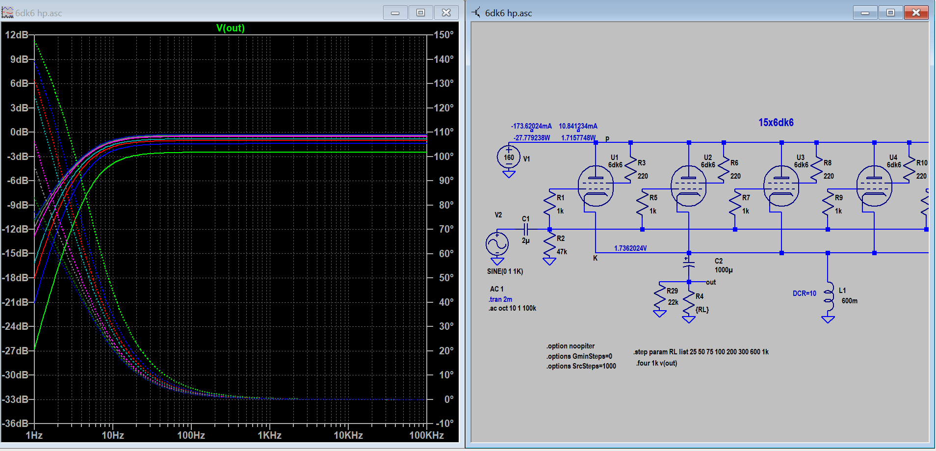Click the .options GminSteps=0 directive
Viewport: 936px width, 451px height.
tap(579, 356)
